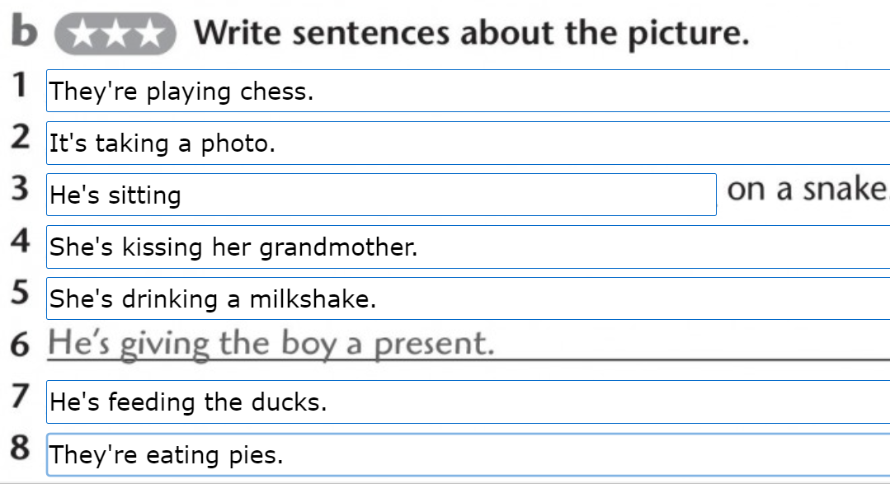Select the "He's sitting" input box

(x=381, y=195)
